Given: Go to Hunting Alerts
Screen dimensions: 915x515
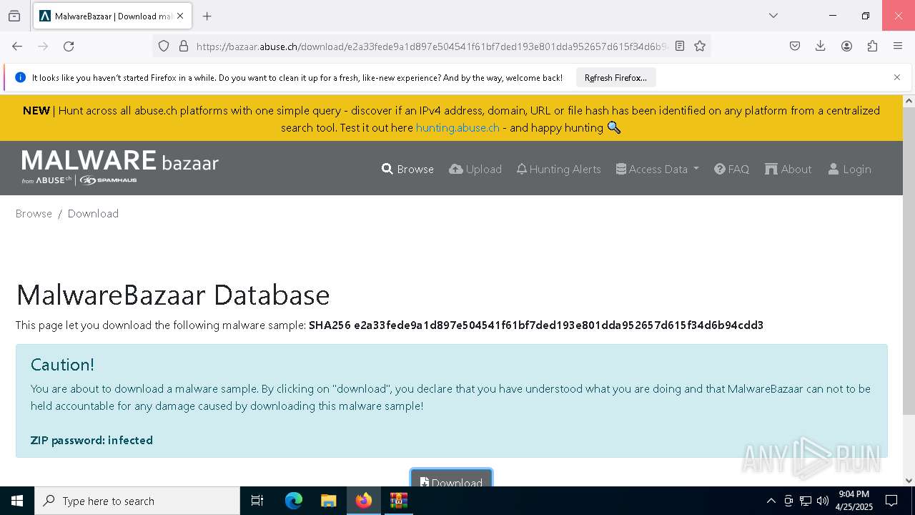Looking at the screenshot, I should pyautogui.click(x=558, y=169).
